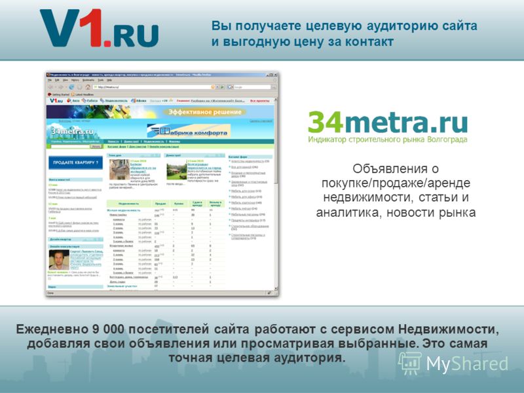The height and width of the screenshot is (393, 524).
Task: Open the Жилая недвижимость row link
Action: point(124,210)
